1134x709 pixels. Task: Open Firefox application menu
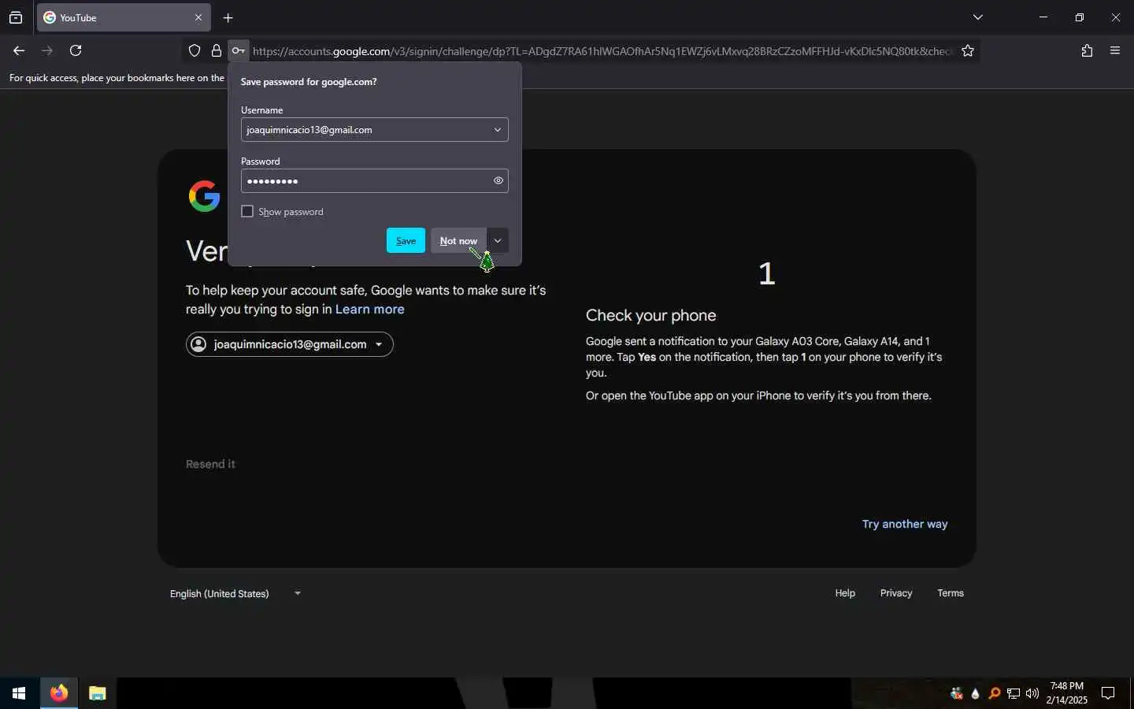pyautogui.click(x=1115, y=51)
